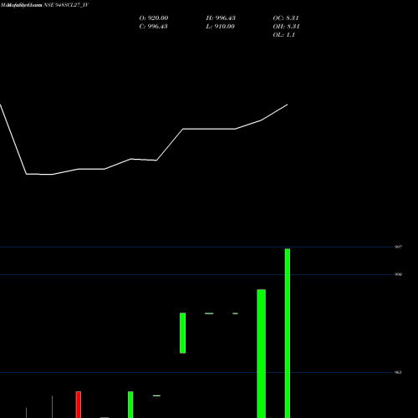
Task: Click the 997 price axis label
Action: [x=398, y=247]
